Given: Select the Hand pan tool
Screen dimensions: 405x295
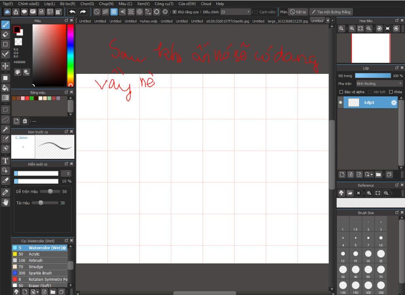Looking at the screenshot, I should pos(5,203).
